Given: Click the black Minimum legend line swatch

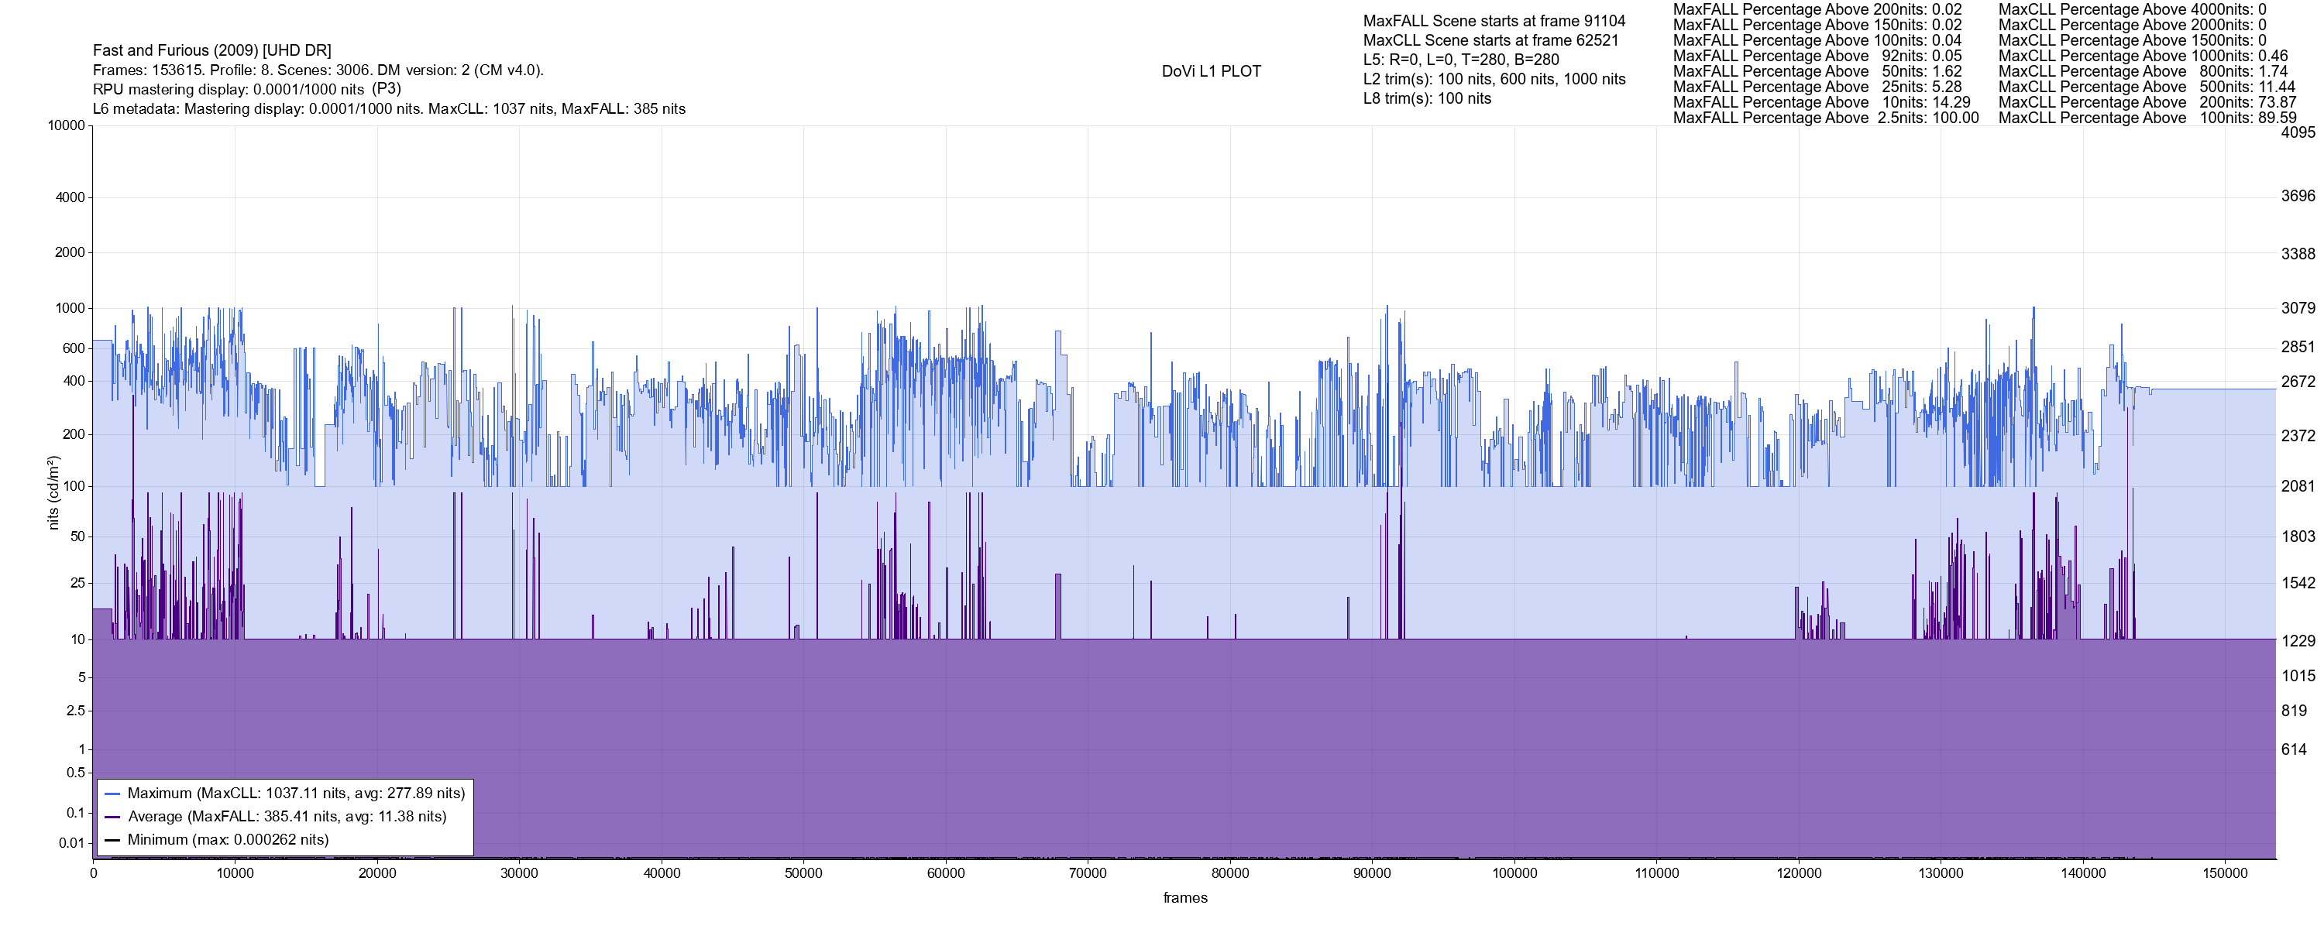Looking at the screenshot, I should click(x=112, y=840).
